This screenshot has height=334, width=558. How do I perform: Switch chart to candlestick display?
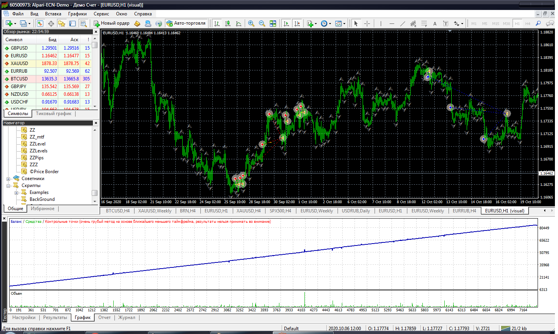228,23
